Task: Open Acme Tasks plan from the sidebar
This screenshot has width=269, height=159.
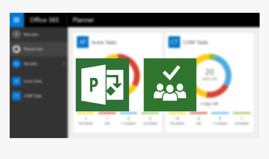Action: click(x=38, y=81)
